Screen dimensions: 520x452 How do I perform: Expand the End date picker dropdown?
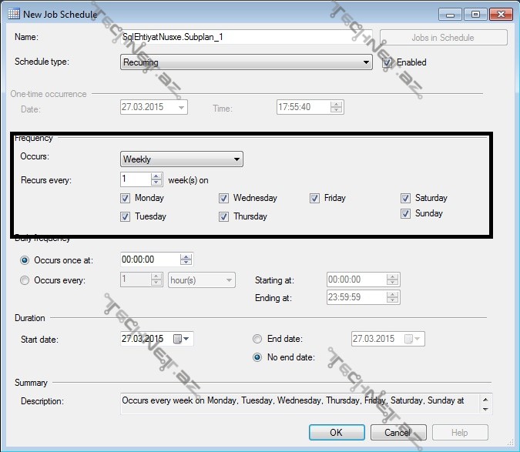[x=418, y=339]
